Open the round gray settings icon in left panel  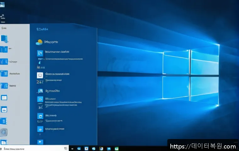coord(4,132)
